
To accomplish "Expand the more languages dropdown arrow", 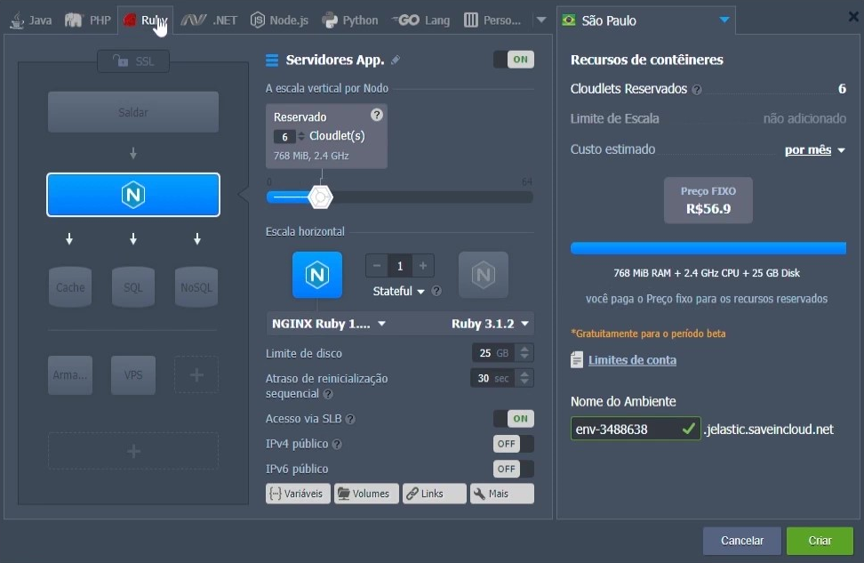I will coord(541,20).
